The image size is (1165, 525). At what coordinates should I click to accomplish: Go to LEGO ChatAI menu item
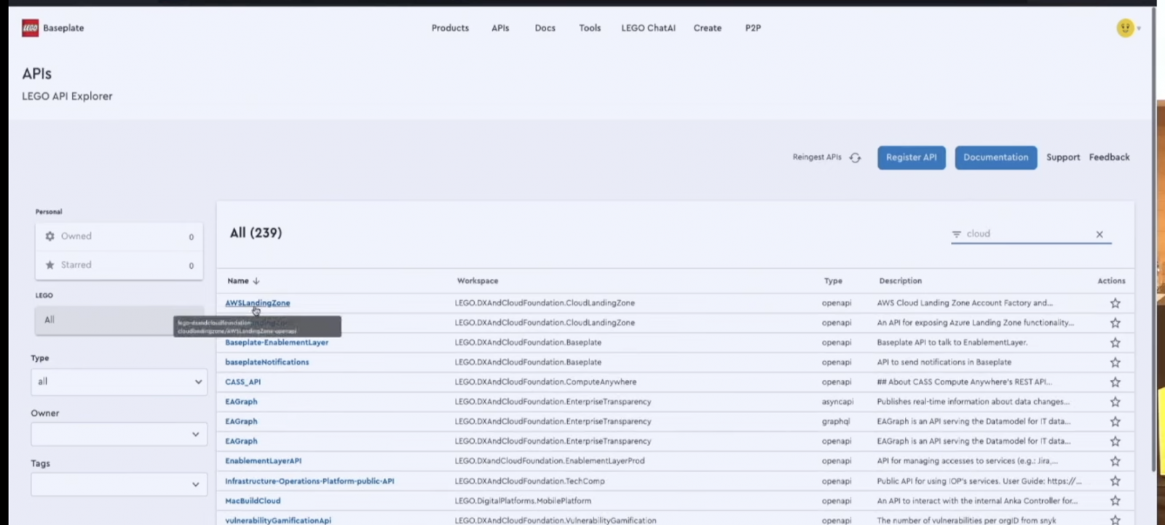point(648,28)
